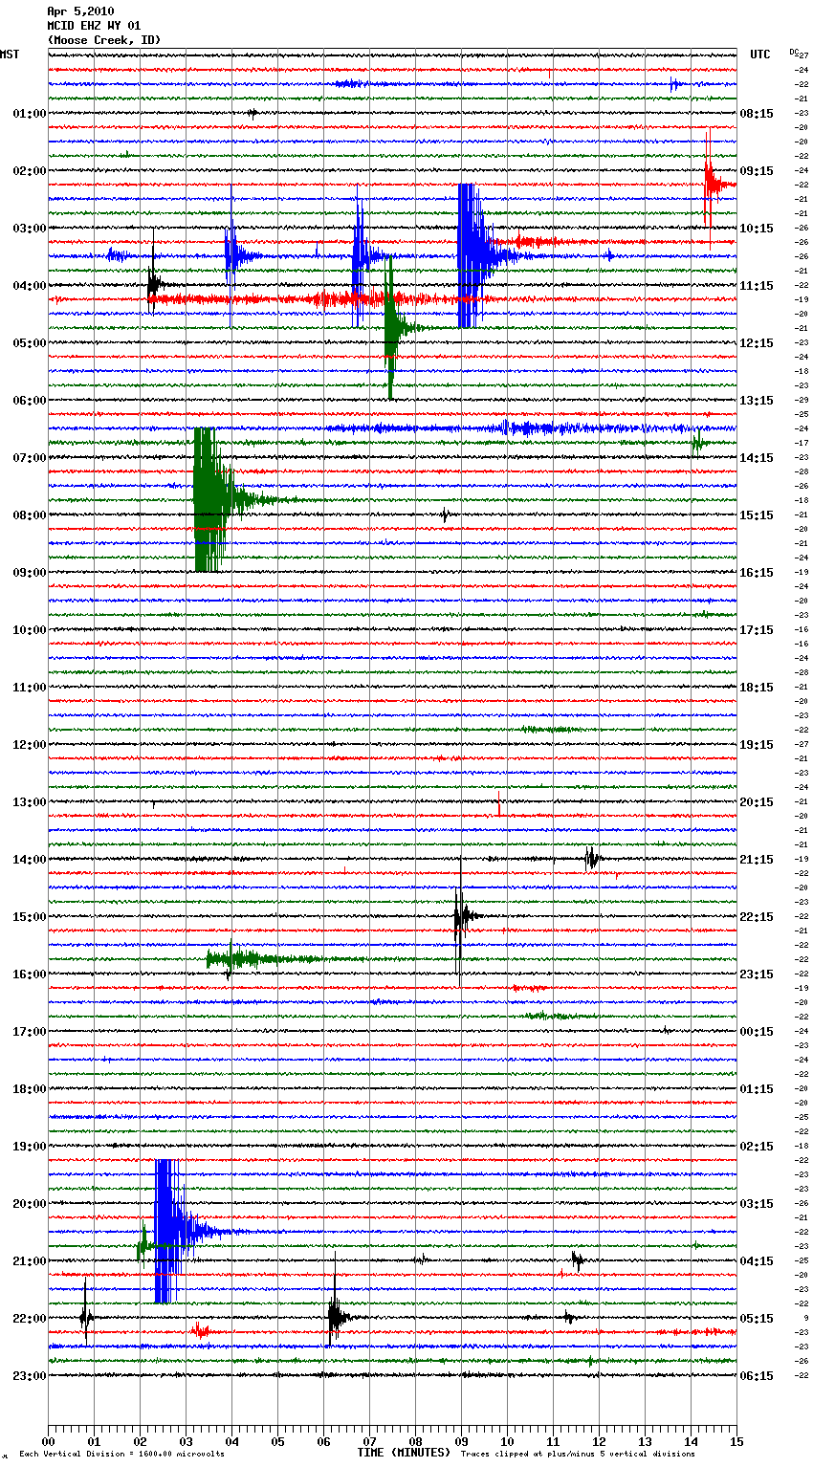The image size is (813, 1467).
Task: Click the 06:15 UTC row label
Action: tap(757, 1376)
